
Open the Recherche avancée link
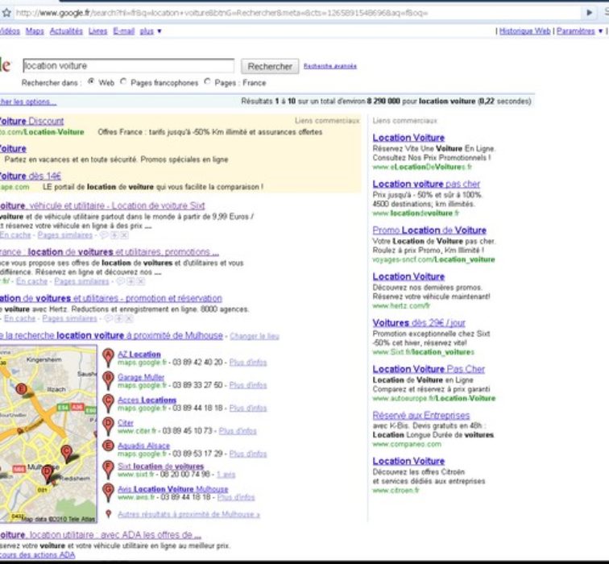(329, 66)
